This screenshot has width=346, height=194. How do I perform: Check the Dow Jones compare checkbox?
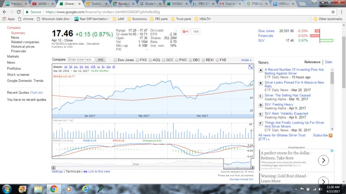[115, 60]
